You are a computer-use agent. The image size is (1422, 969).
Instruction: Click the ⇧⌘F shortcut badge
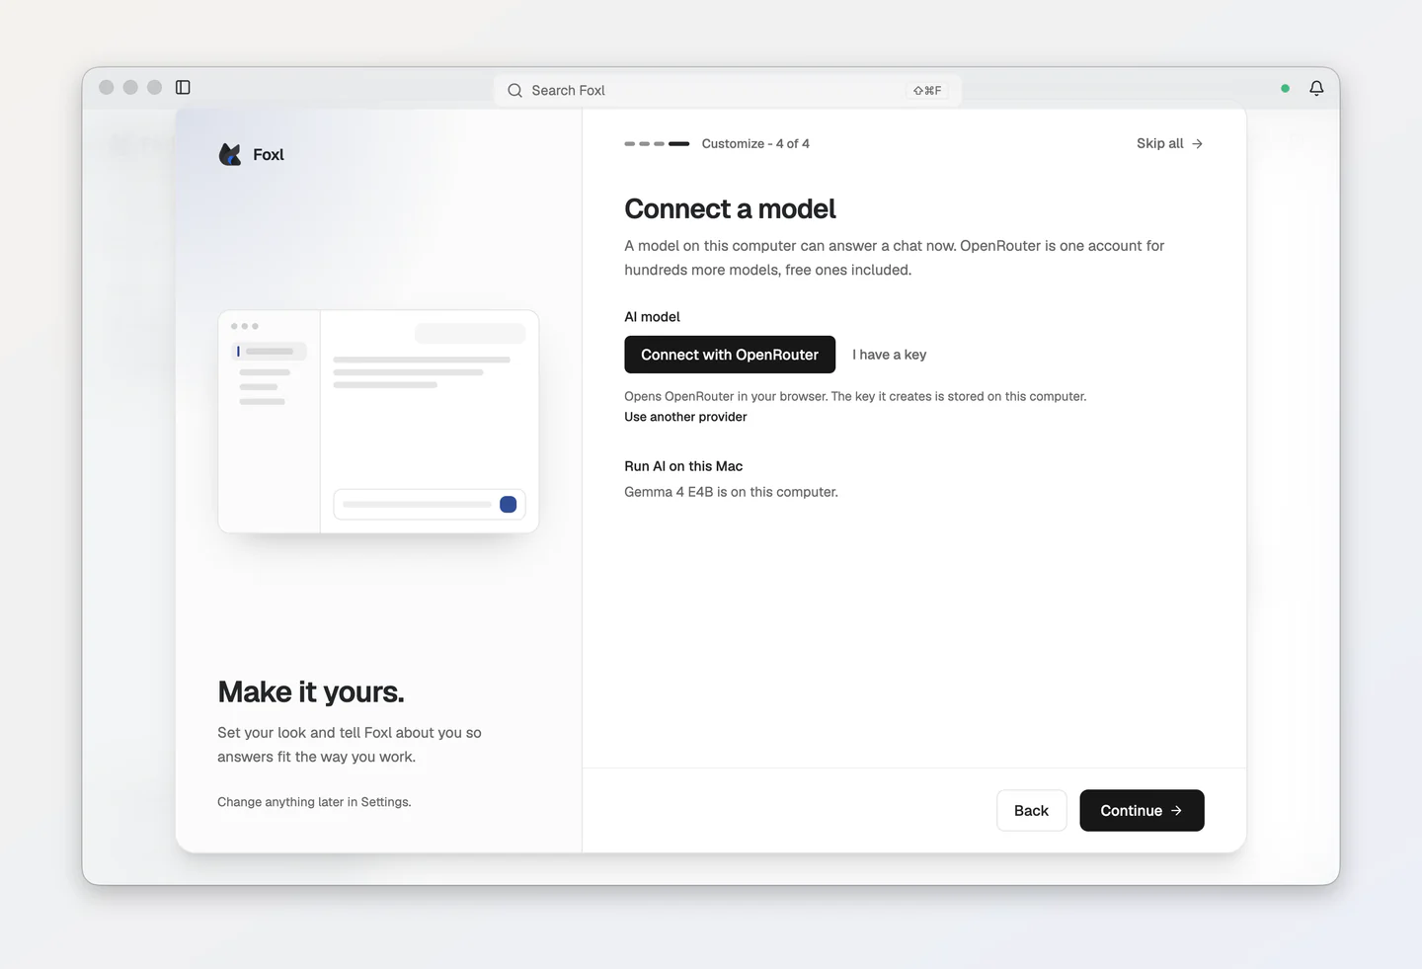coord(927,90)
